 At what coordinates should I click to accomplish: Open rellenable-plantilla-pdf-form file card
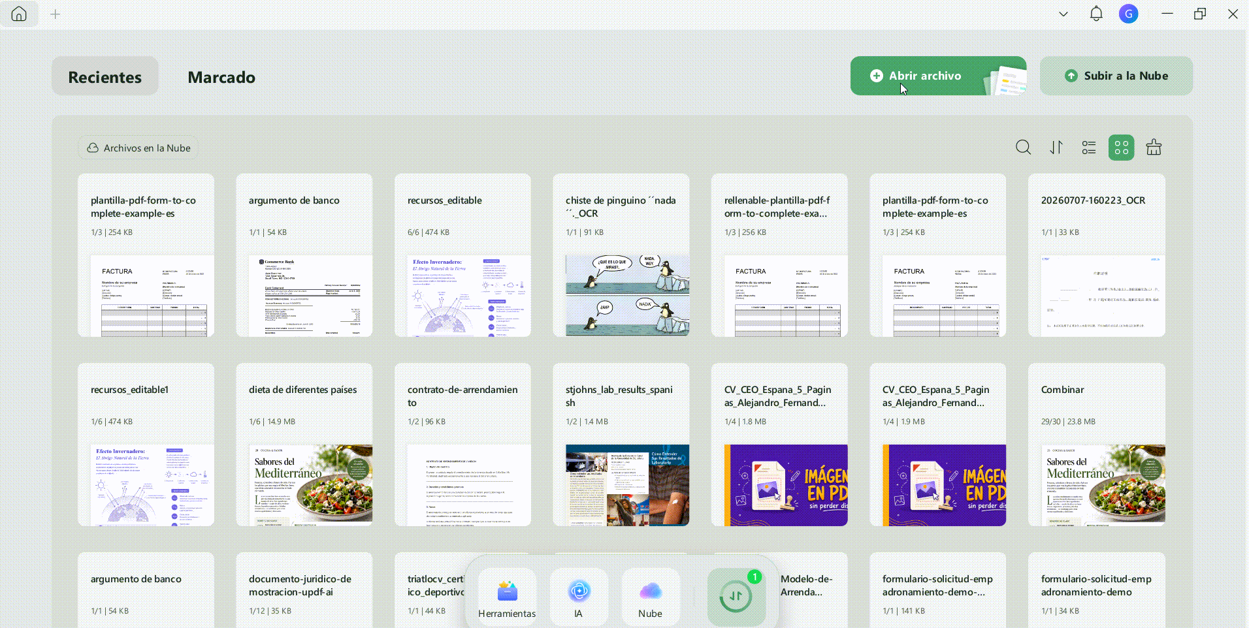pos(779,255)
